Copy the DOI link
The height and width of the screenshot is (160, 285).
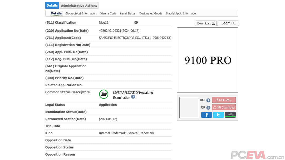(x=224, y=100)
